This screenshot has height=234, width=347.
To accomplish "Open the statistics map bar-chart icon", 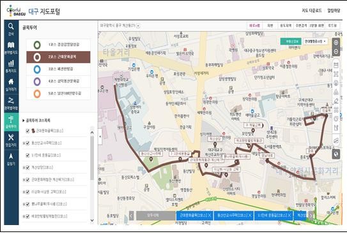I will point(11,66).
